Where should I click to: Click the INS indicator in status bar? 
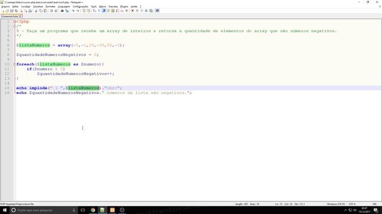[375, 204]
